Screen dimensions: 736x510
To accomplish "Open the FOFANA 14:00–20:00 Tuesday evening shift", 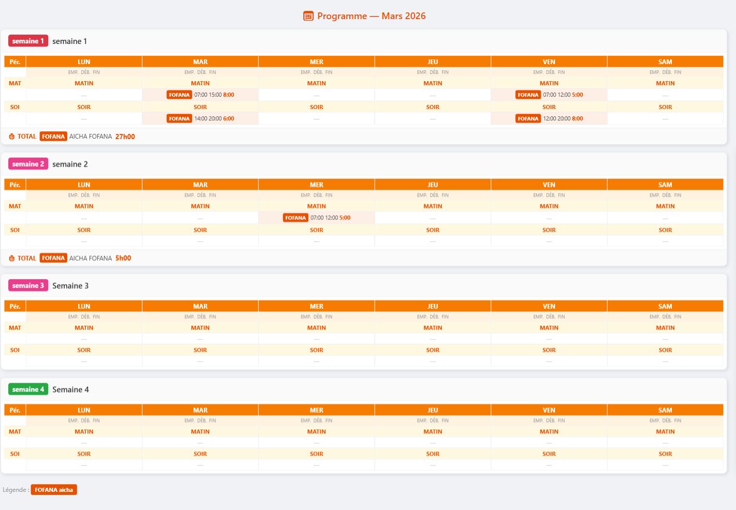I will [x=200, y=118].
